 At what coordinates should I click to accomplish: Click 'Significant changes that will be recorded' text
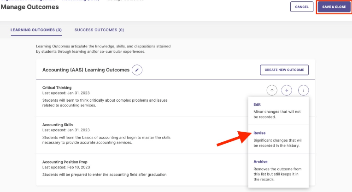coord(278,143)
